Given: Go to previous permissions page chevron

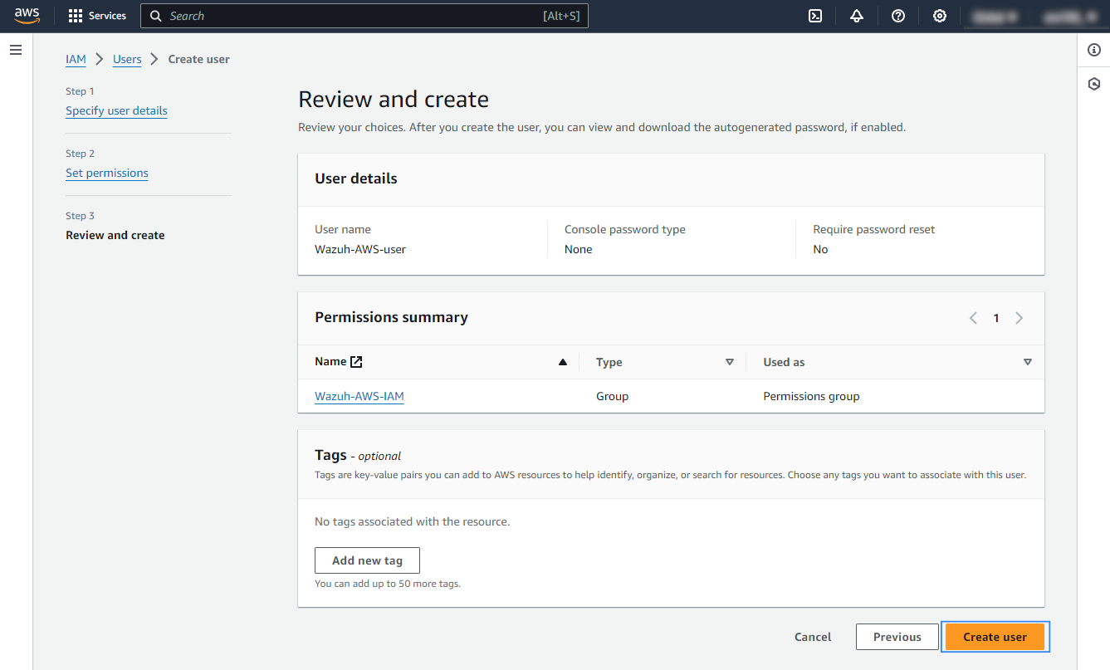Looking at the screenshot, I should [x=973, y=318].
